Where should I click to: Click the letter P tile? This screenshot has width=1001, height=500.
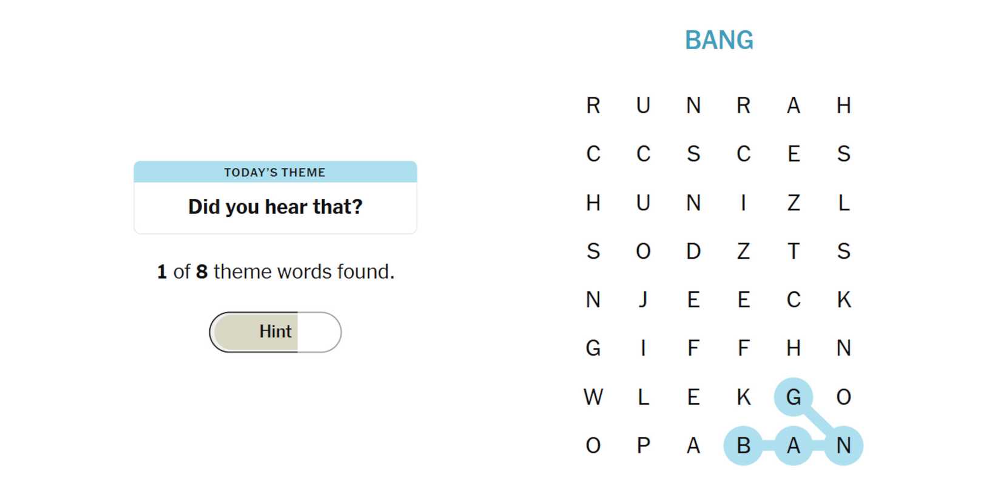[x=643, y=445]
